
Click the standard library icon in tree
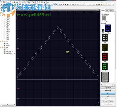5,45
